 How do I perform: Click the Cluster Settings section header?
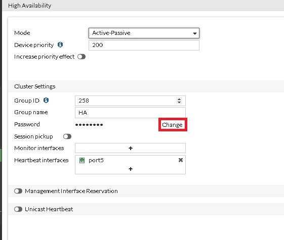[x=35, y=86]
